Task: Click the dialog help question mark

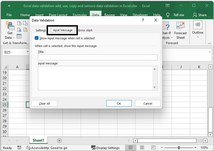Action: pos(143,20)
